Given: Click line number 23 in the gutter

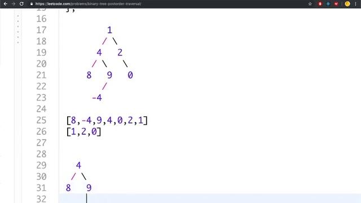Looking at the screenshot, I should click(41, 98).
